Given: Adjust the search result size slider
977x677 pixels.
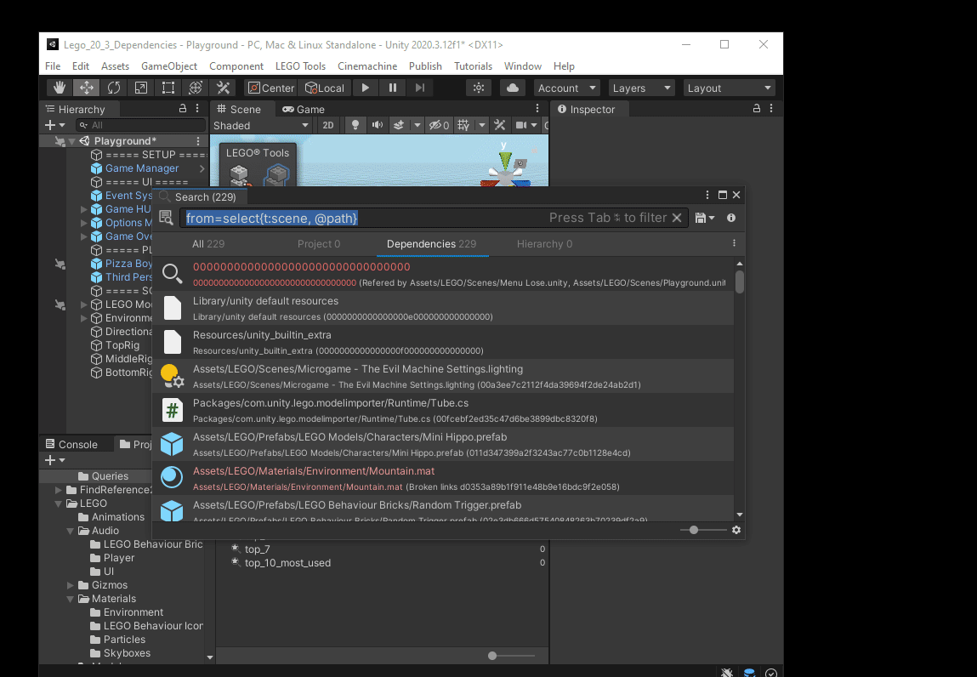Looking at the screenshot, I should pos(695,530).
